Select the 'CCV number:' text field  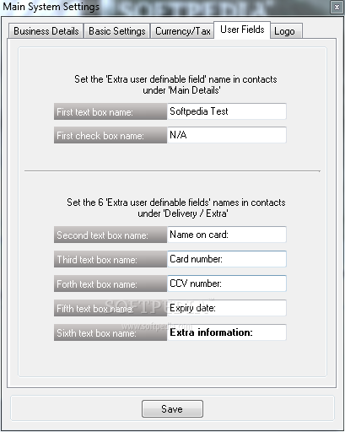pos(227,283)
